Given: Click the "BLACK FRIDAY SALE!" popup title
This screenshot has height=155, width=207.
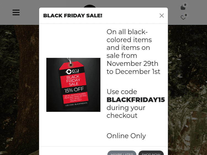Looking at the screenshot, I should (x=73, y=16).
